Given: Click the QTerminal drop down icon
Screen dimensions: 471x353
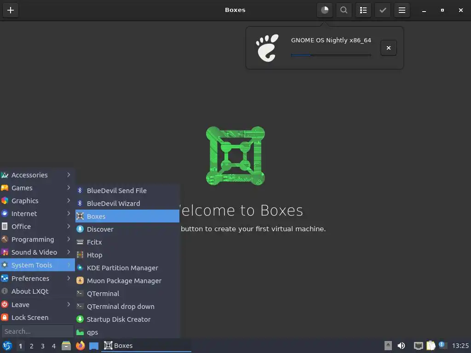Looking at the screenshot, I should [80, 306].
